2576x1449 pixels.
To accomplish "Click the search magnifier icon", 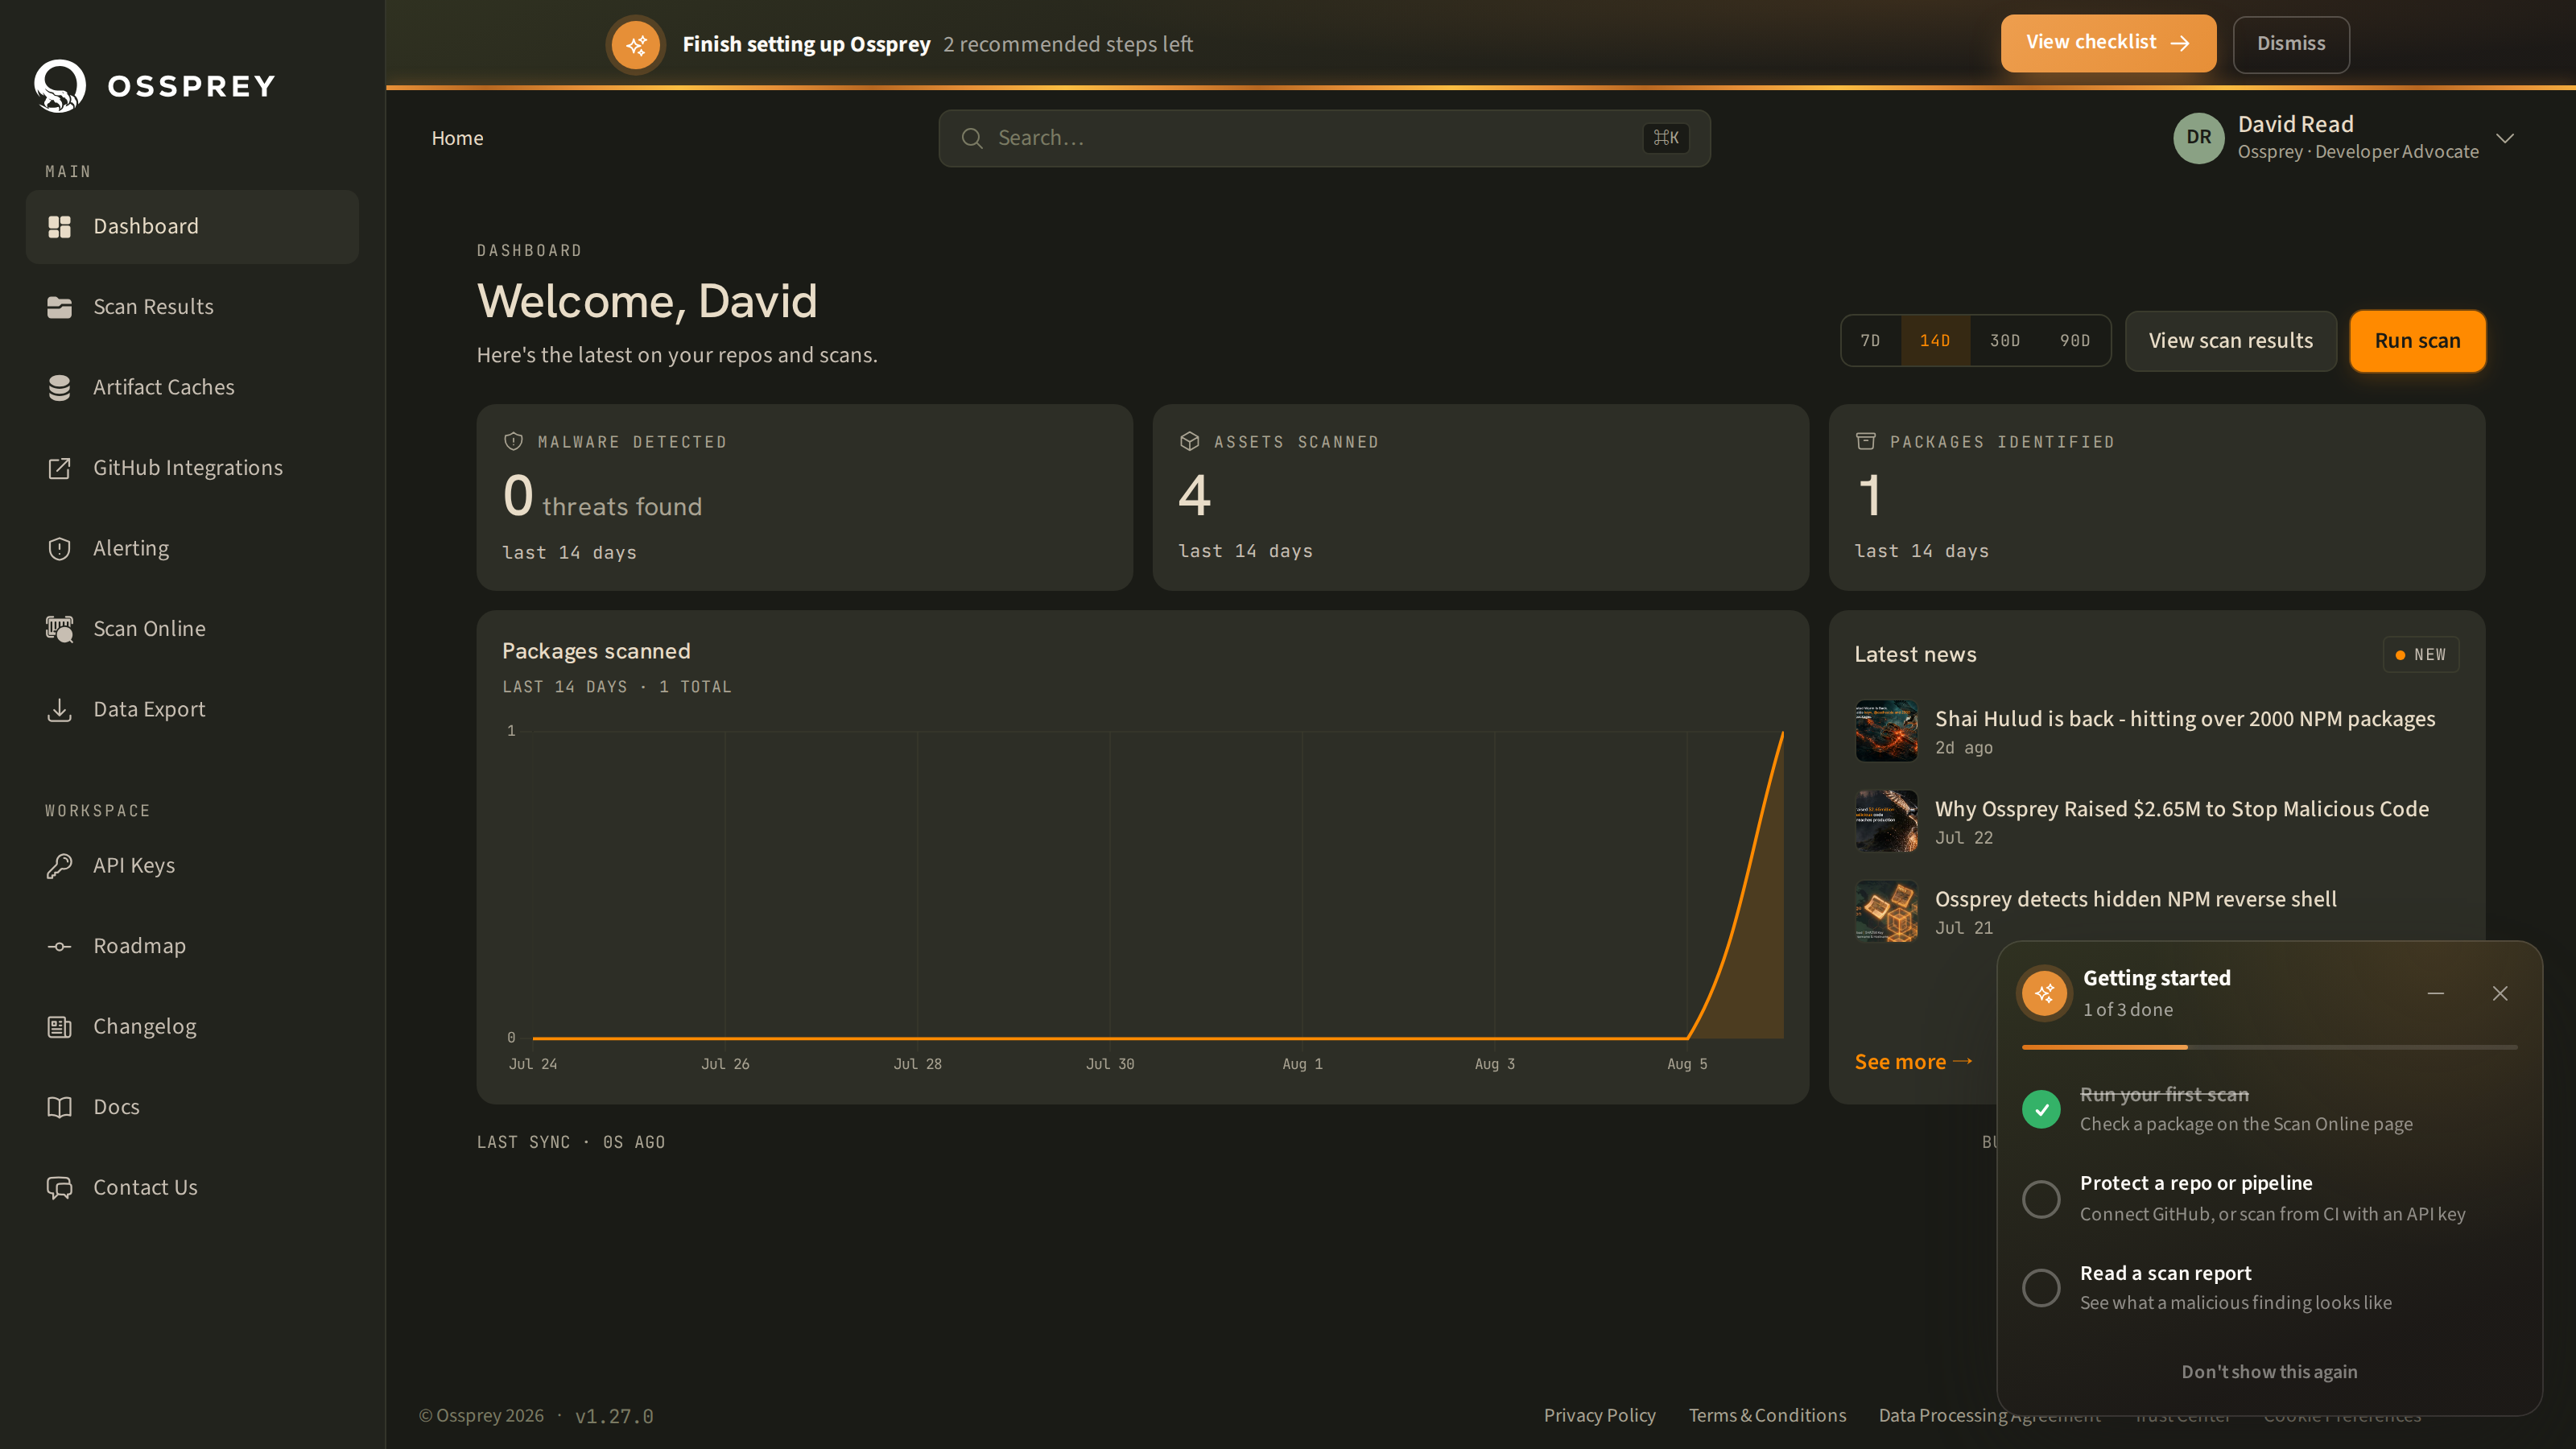I will pos(972,138).
